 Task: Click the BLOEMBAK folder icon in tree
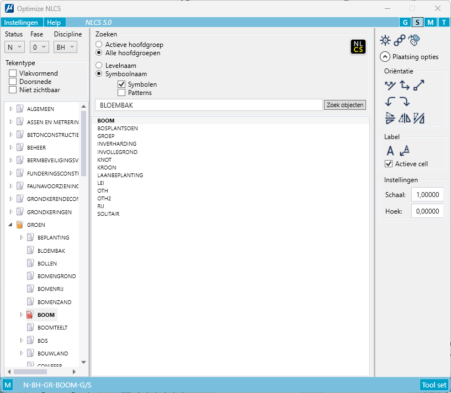coord(30,250)
